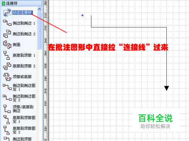189x141 pixels.
Task: Choose the 底部到顶部 2 connector icon
Action: [x=7, y=66]
